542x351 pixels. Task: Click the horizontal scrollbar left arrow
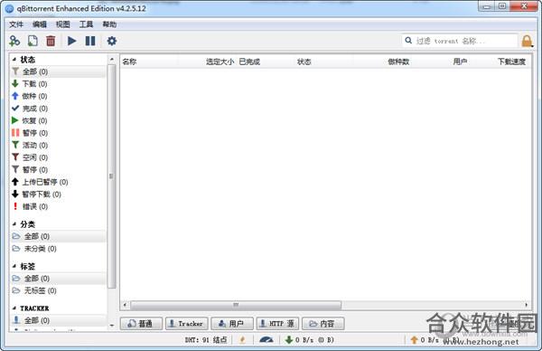pos(126,305)
